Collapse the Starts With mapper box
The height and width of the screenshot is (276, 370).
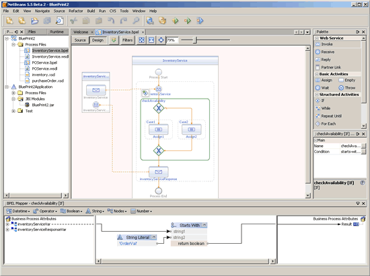coord(205,225)
